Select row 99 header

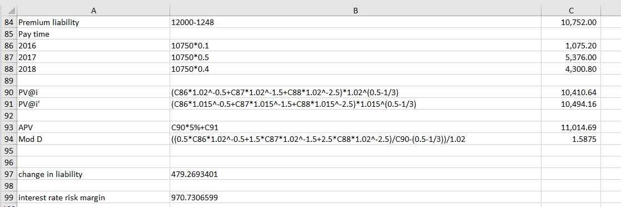[8, 198]
